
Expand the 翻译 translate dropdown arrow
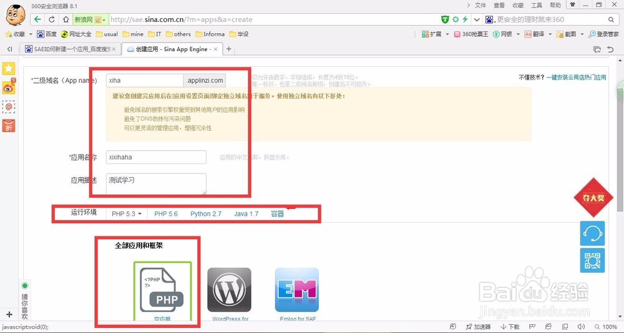pyautogui.click(x=550, y=34)
